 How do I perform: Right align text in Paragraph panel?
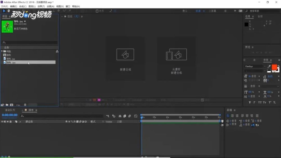click(x=237, y=116)
